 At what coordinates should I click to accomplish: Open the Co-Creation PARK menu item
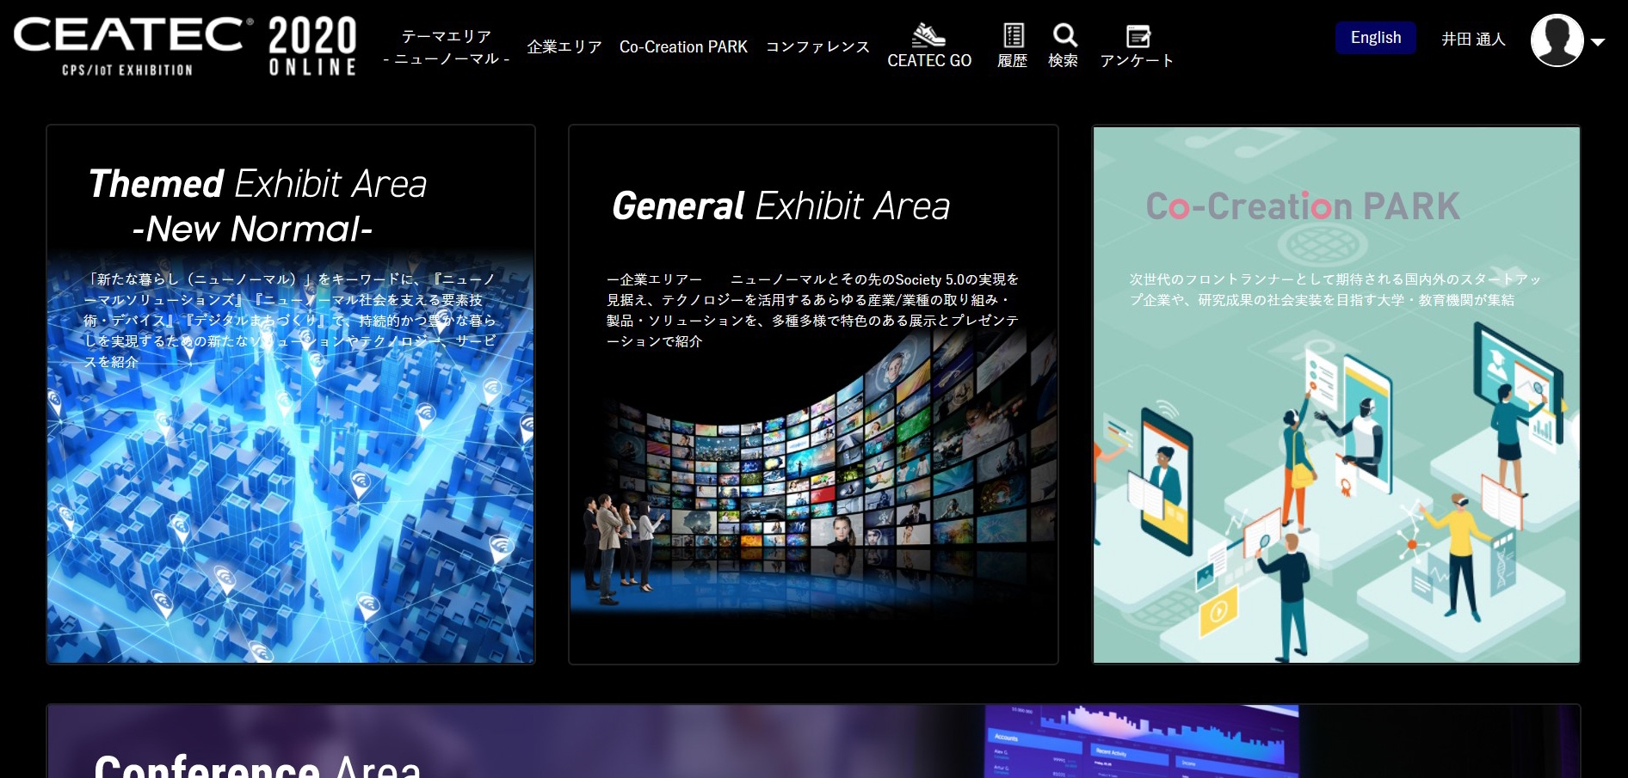[x=683, y=47]
